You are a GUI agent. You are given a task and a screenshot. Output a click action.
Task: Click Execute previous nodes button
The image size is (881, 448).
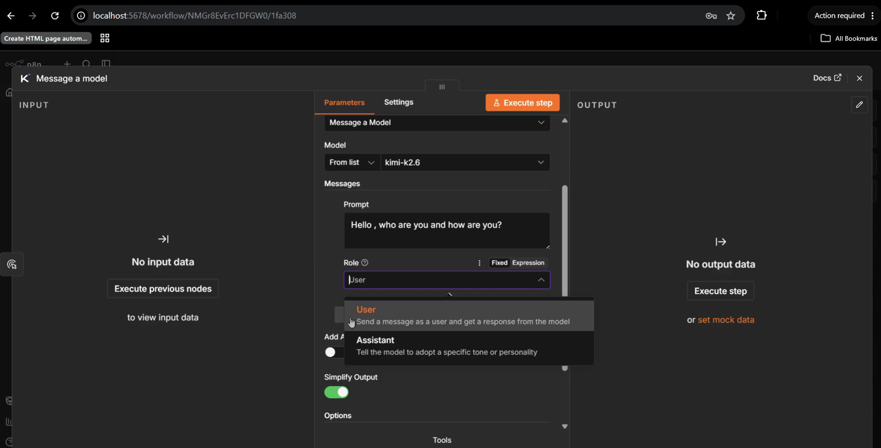[x=163, y=289]
